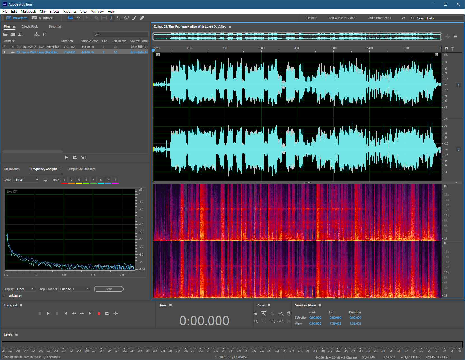Open the Files panel menu icon
Image resolution: width=465 pixels, height=360 pixels.
(x=14, y=26)
